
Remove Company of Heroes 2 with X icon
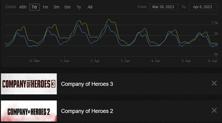[214, 111]
